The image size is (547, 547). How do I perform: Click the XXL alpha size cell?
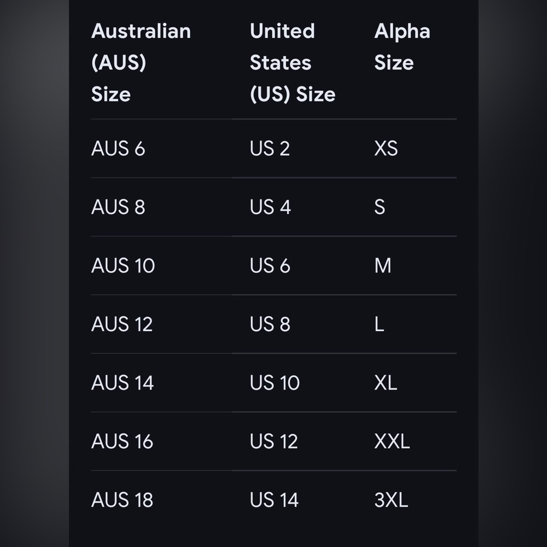[392, 441]
